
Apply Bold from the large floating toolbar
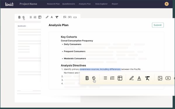(x=87, y=78)
